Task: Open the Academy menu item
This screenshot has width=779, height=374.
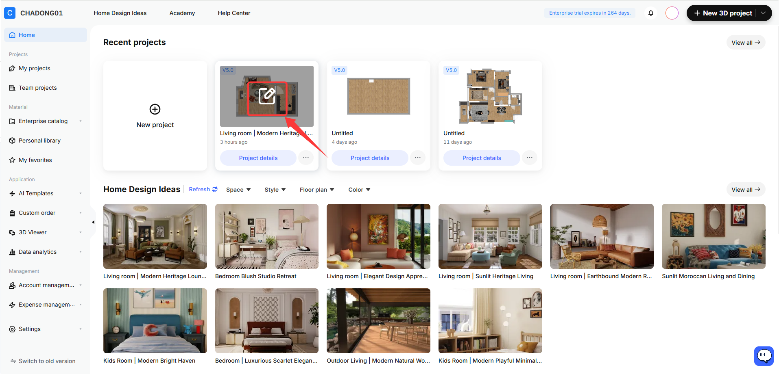Action: [182, 13]
